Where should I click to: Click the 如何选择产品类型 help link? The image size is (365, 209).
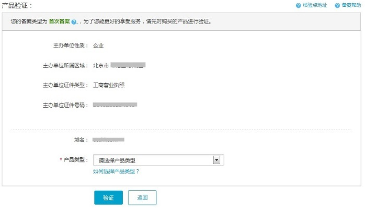point(116,171)
